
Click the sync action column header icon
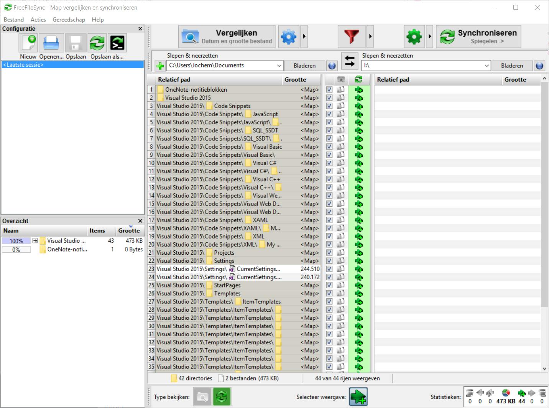(x=359, y=79)
